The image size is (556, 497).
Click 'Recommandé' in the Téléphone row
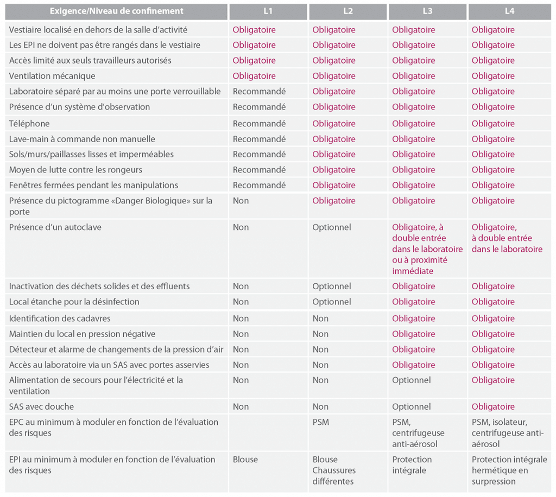pyautogui.click(x=259, y=124)
